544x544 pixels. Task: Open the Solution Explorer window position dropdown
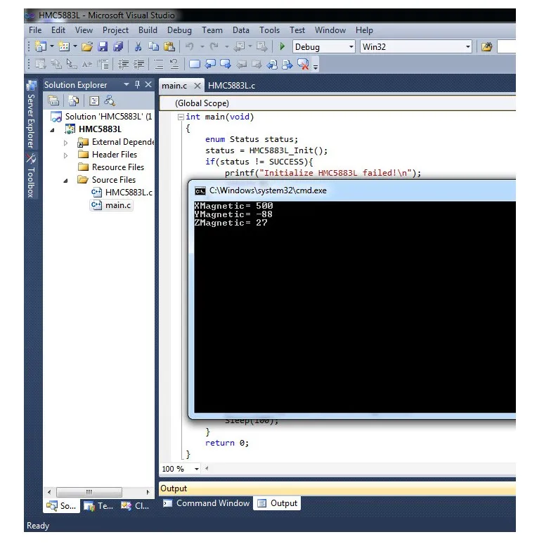[127, 84]
